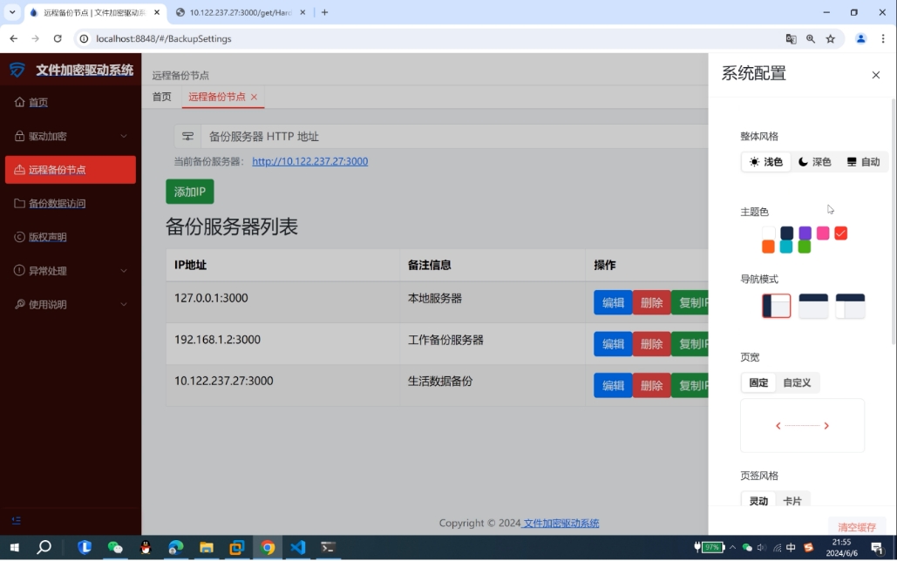897x561 pixels.
Task: Switch overall style to 深色 dark mode
Action: [815, 162]
